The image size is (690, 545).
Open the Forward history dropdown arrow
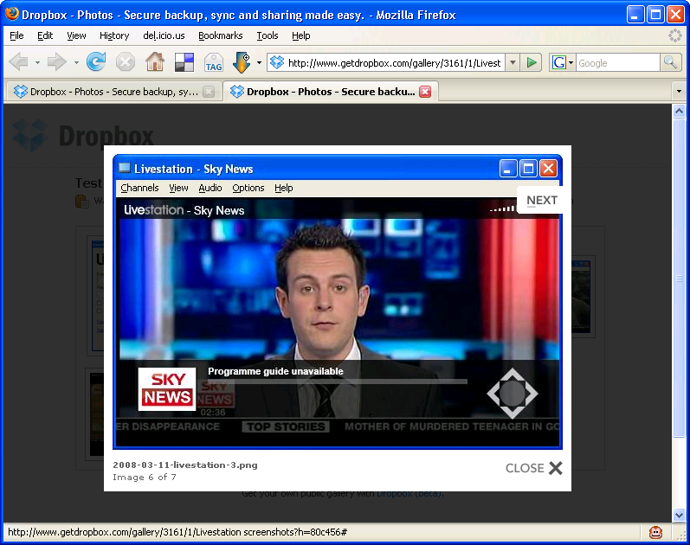click(76, 62)
